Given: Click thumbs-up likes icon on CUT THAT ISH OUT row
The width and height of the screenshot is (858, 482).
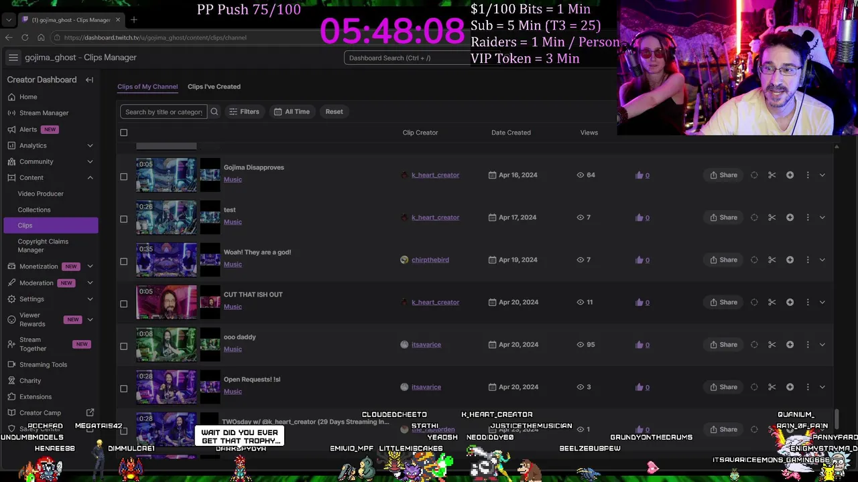Looking at the screenshot, I should (639, 302).
